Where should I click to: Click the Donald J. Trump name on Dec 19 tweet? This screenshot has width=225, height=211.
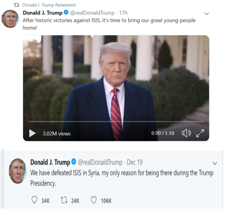50,162
